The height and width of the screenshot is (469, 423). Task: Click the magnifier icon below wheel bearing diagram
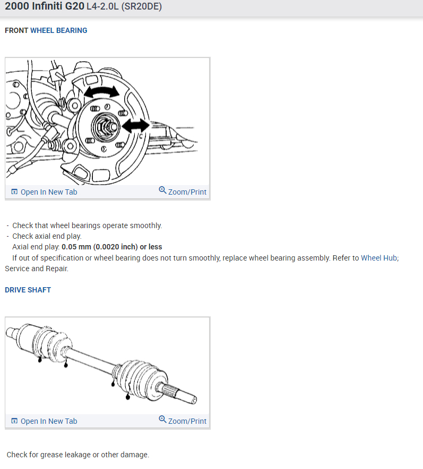162,190
